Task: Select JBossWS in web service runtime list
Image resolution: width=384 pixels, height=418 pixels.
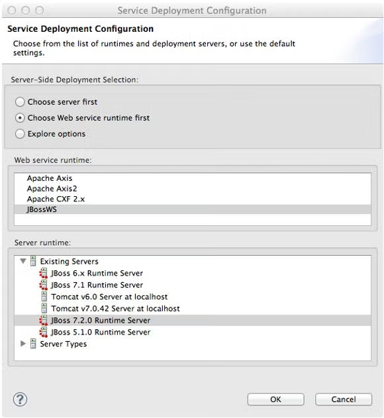Action: pos(193,209)
